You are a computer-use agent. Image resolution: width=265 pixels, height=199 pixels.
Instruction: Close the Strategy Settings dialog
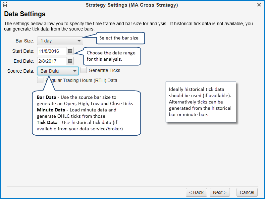(x=259, y=5)
